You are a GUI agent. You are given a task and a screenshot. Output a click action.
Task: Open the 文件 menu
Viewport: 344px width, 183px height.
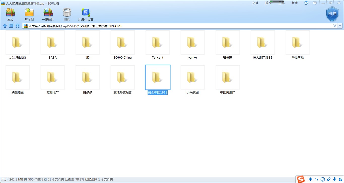pyautogui.click(x=255, y=3)
